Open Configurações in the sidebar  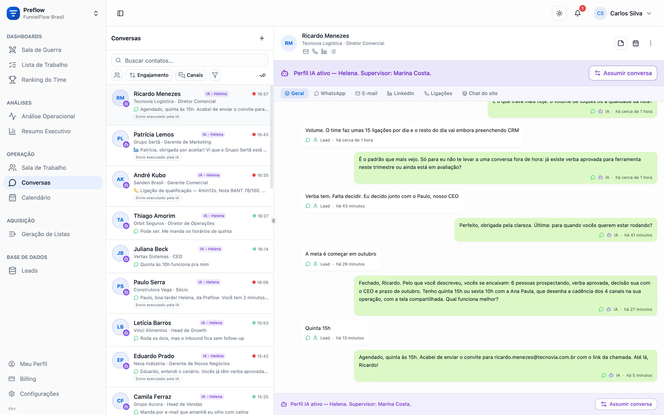(53, 394)
